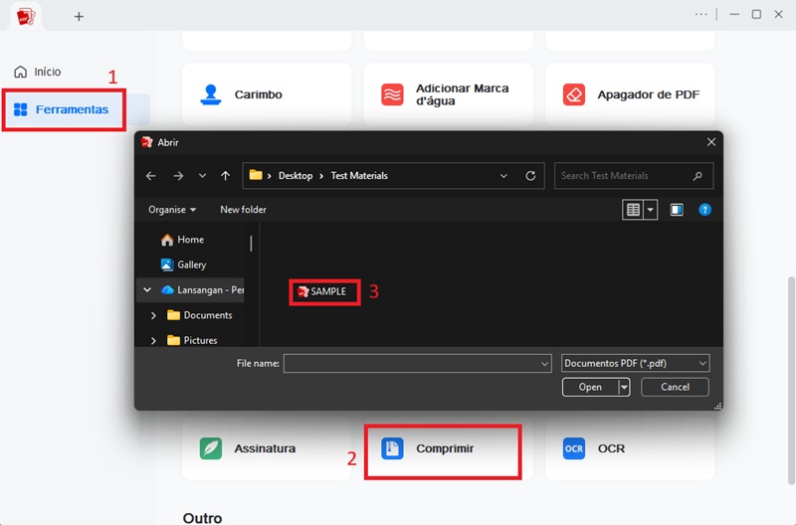This screenshot has width=796, height=525.
Task: Click the search magnifier icon
Action: [x=697, y=176]
